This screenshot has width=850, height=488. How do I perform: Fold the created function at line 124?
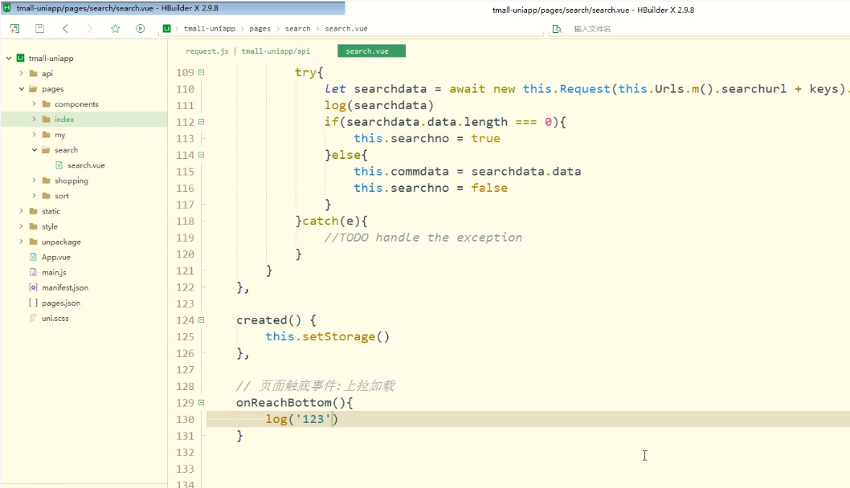201,320
